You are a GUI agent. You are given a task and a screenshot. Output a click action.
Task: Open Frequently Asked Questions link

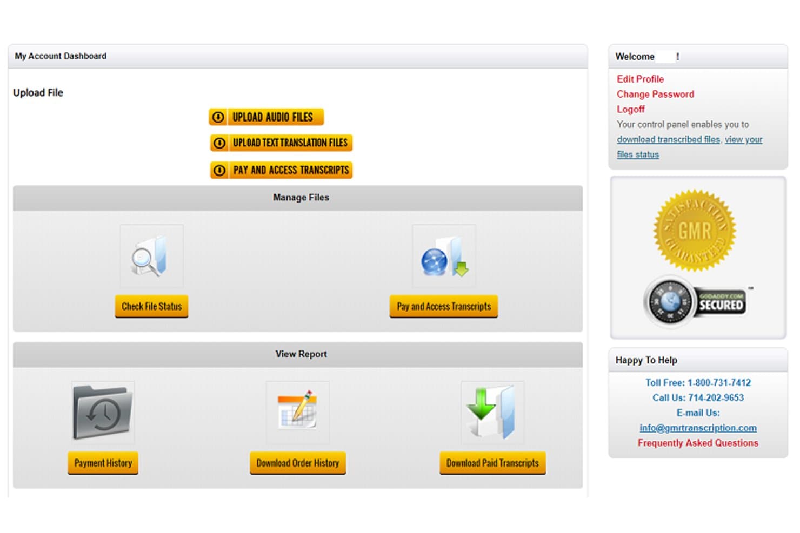coord(698,443)
